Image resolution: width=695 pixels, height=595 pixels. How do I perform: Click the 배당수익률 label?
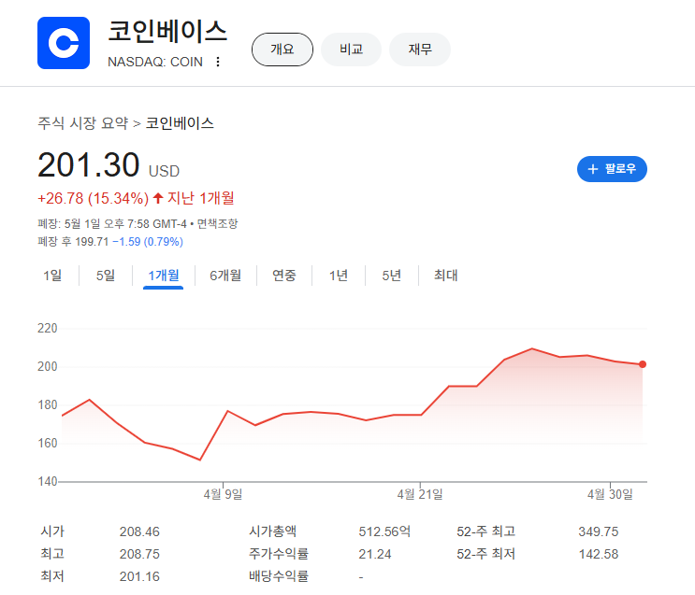click(279, 576)
